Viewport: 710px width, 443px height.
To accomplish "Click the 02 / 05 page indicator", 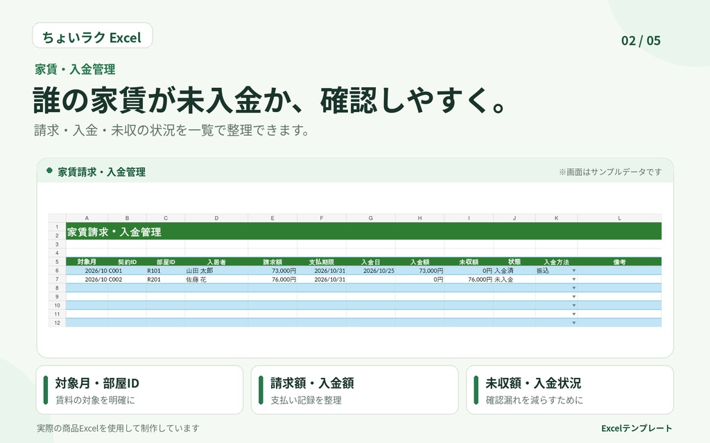I will pos(641,41).
